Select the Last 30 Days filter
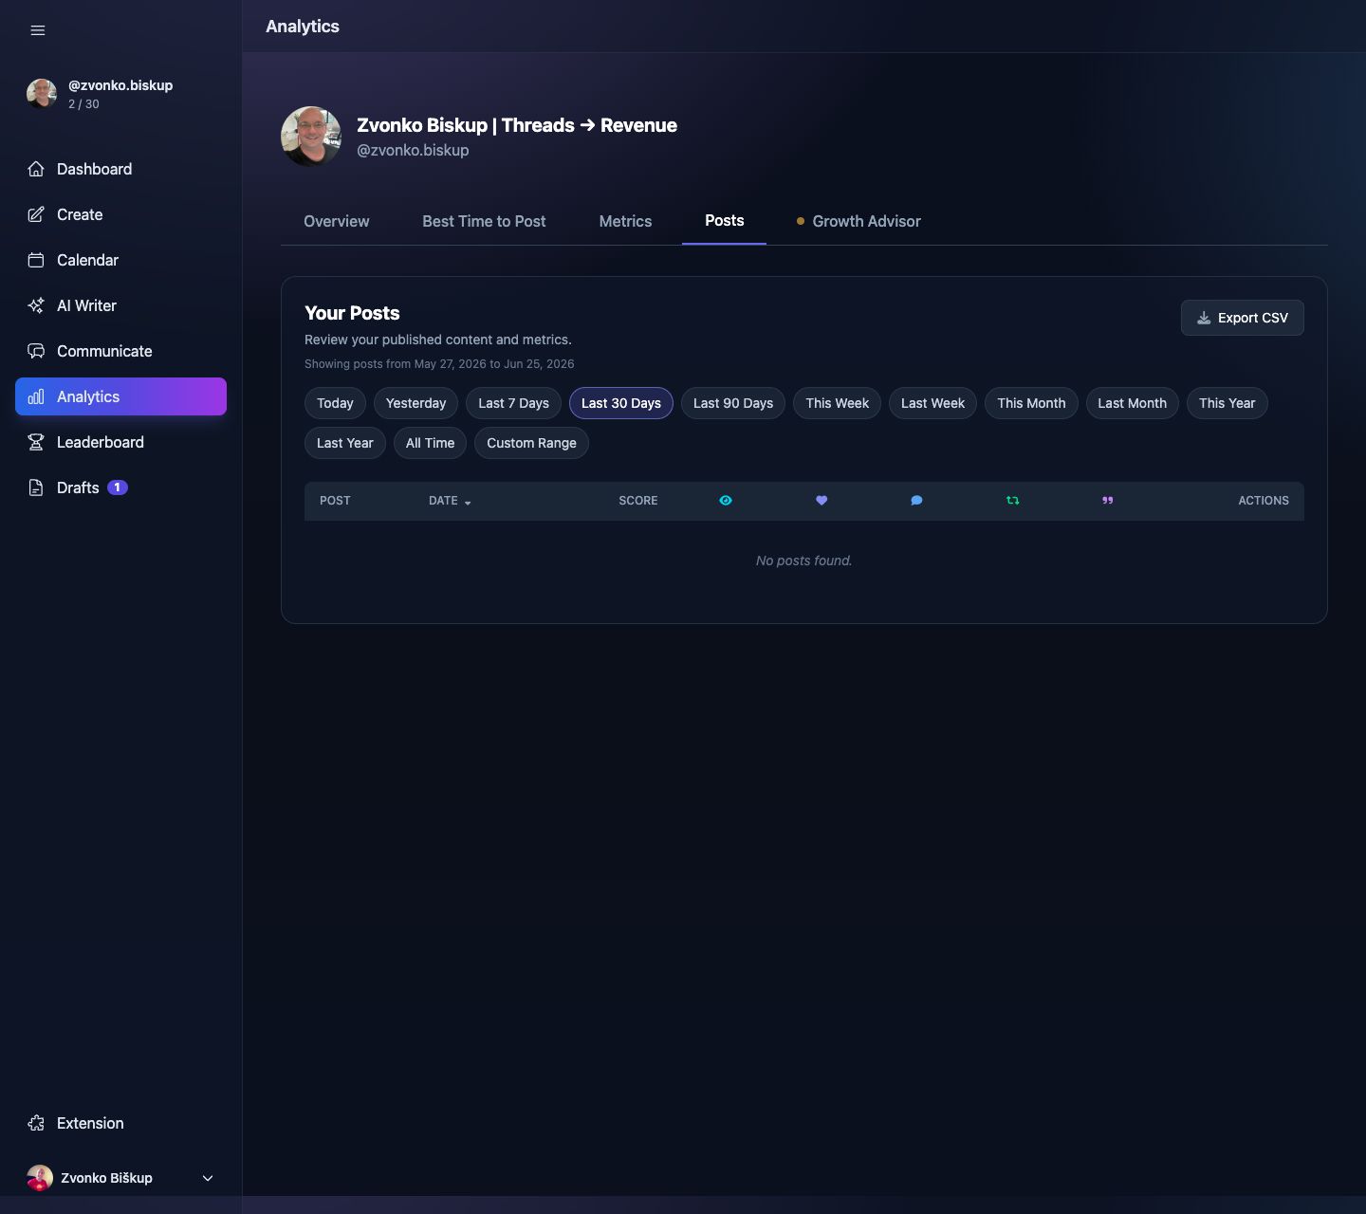 coord(621,403)
